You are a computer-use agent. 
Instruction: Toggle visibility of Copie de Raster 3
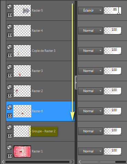pyautogui.click(x=10, y=55)
